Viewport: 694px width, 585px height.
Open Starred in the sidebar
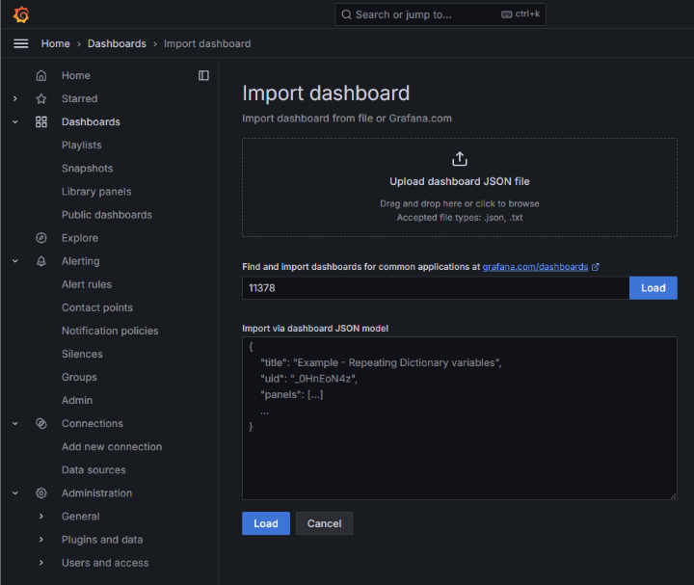pyautogui.click(x=79, y=98)
